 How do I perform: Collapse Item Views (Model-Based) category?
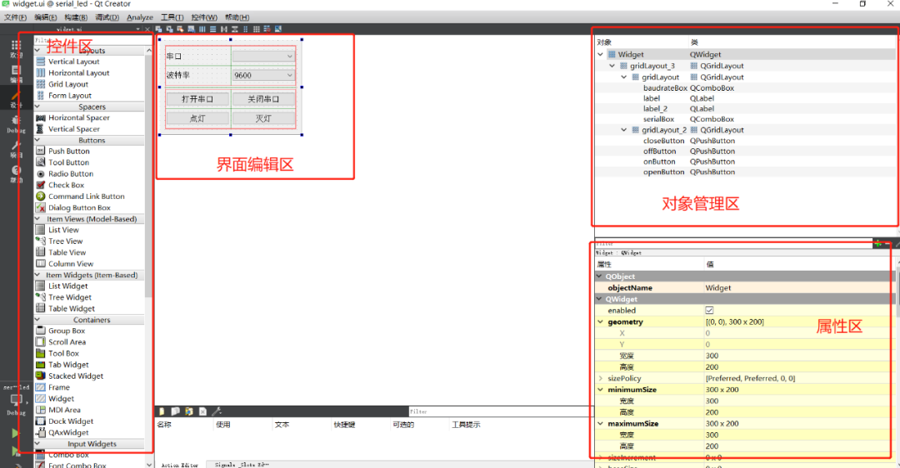(37, 218)
